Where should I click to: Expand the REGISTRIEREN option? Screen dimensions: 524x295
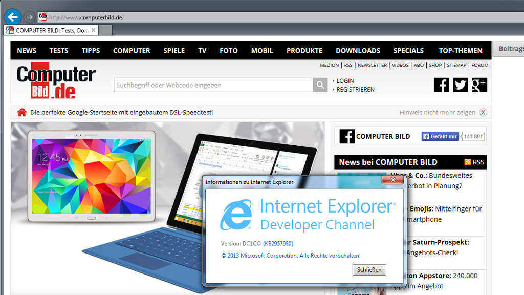tap(357, 89)
